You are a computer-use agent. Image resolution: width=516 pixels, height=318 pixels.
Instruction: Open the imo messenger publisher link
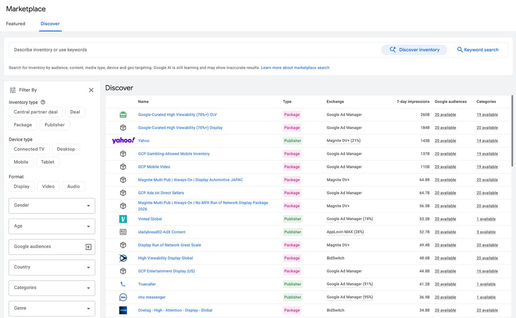(152, 297)
